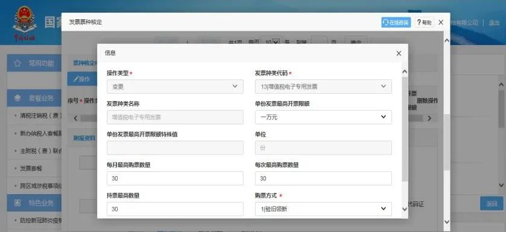Screen dimensions: 506x232
Task: Open the 帮助 help button
Action: click(x=424, y=22)
